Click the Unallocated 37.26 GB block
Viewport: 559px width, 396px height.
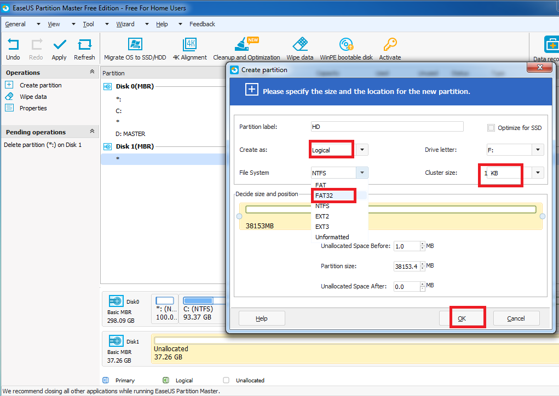355,348
